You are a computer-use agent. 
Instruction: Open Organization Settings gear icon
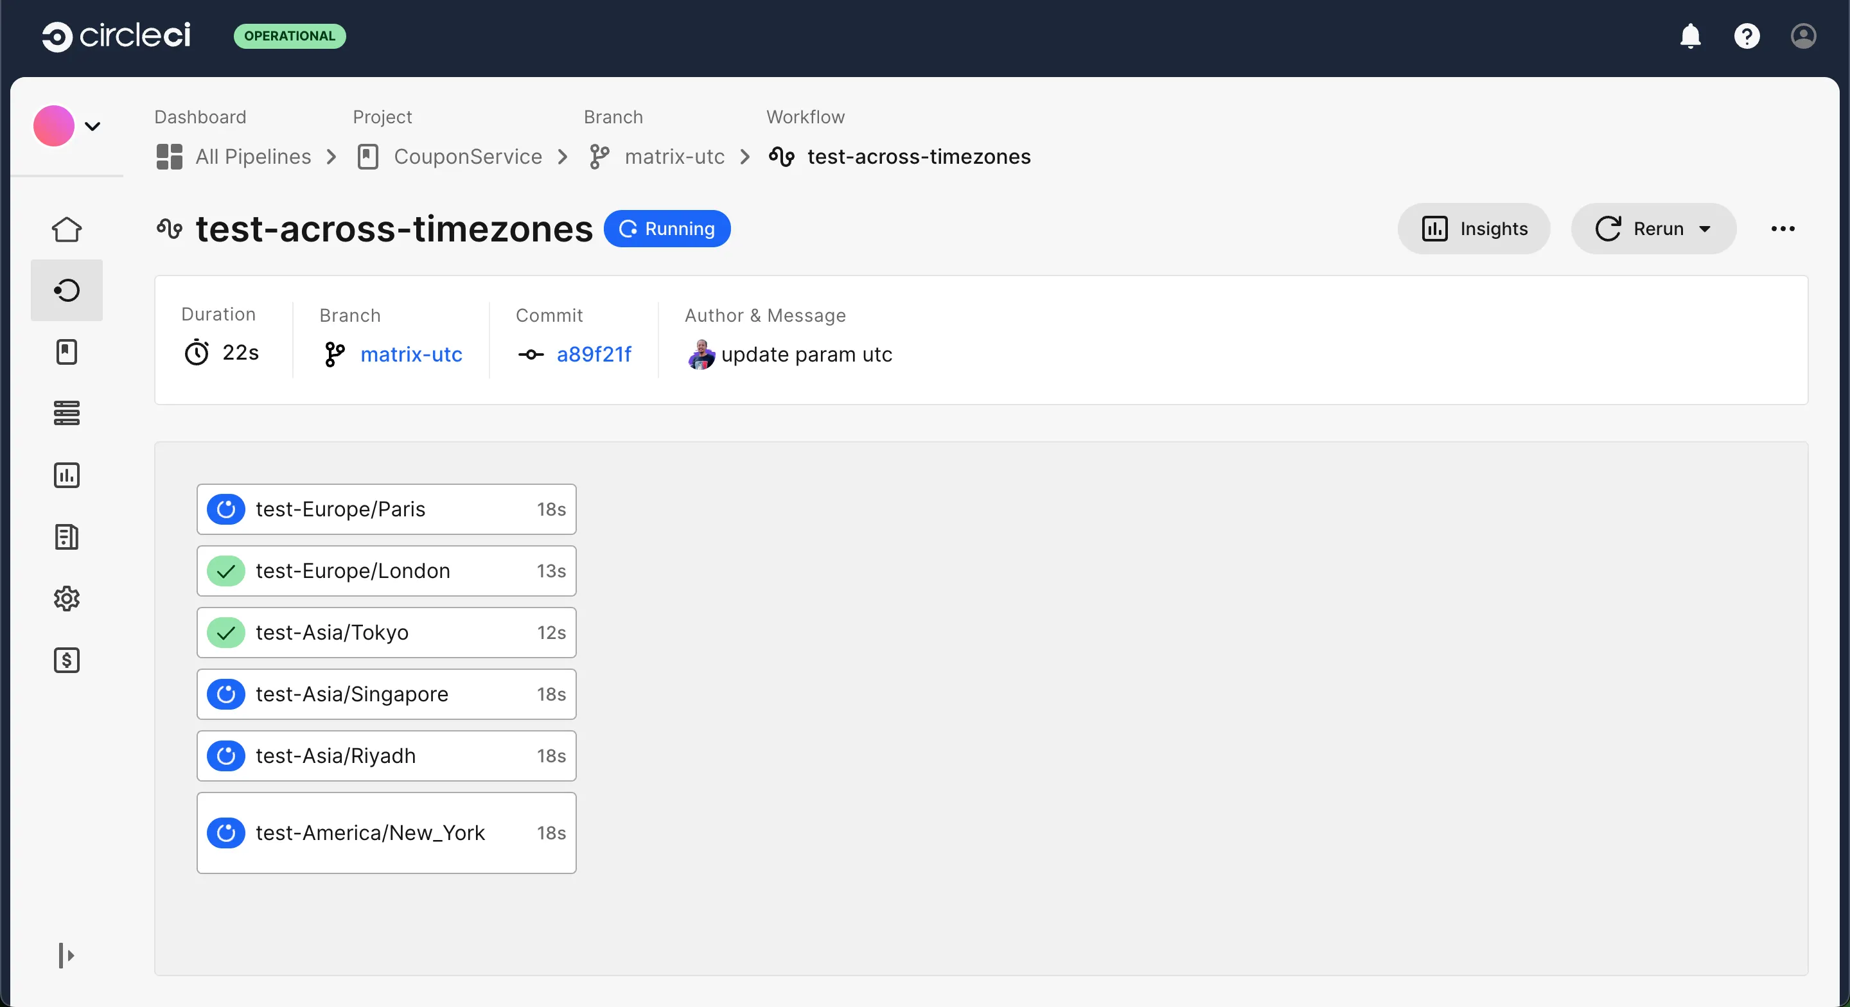point(67,599)
